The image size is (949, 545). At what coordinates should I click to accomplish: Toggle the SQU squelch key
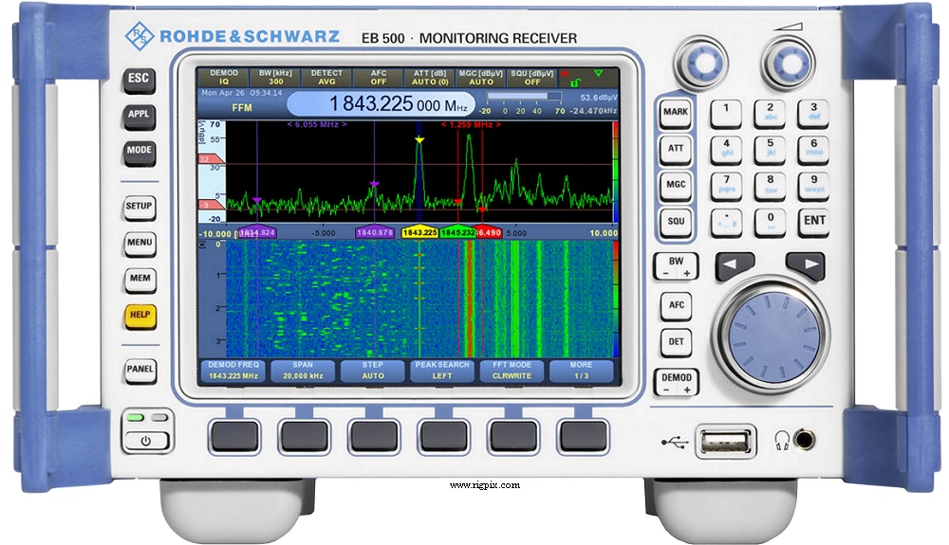[x=676, y=222]
